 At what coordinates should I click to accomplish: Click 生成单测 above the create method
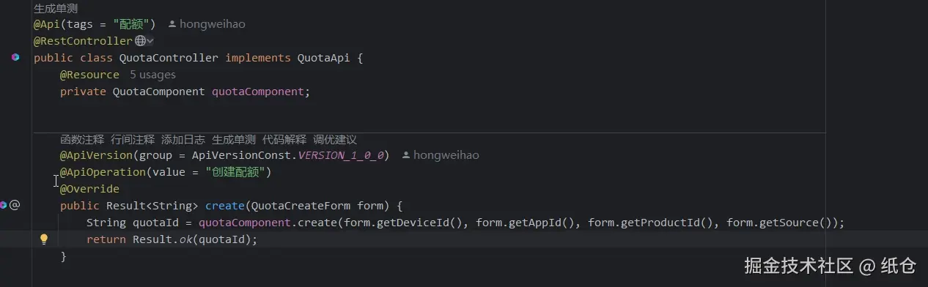point(234,139)
